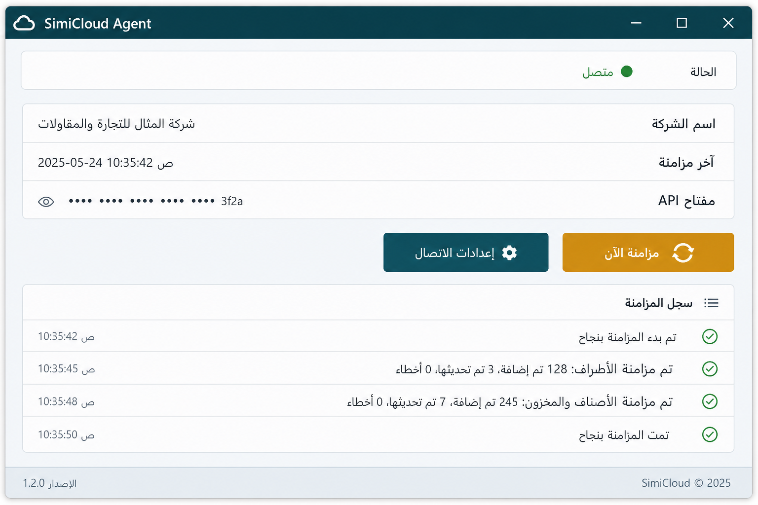Select company name شركة المثال للتجارة والمقاولات
Image resolution: width=758 pixels, height=505 pixels.
tap(116, 124)
